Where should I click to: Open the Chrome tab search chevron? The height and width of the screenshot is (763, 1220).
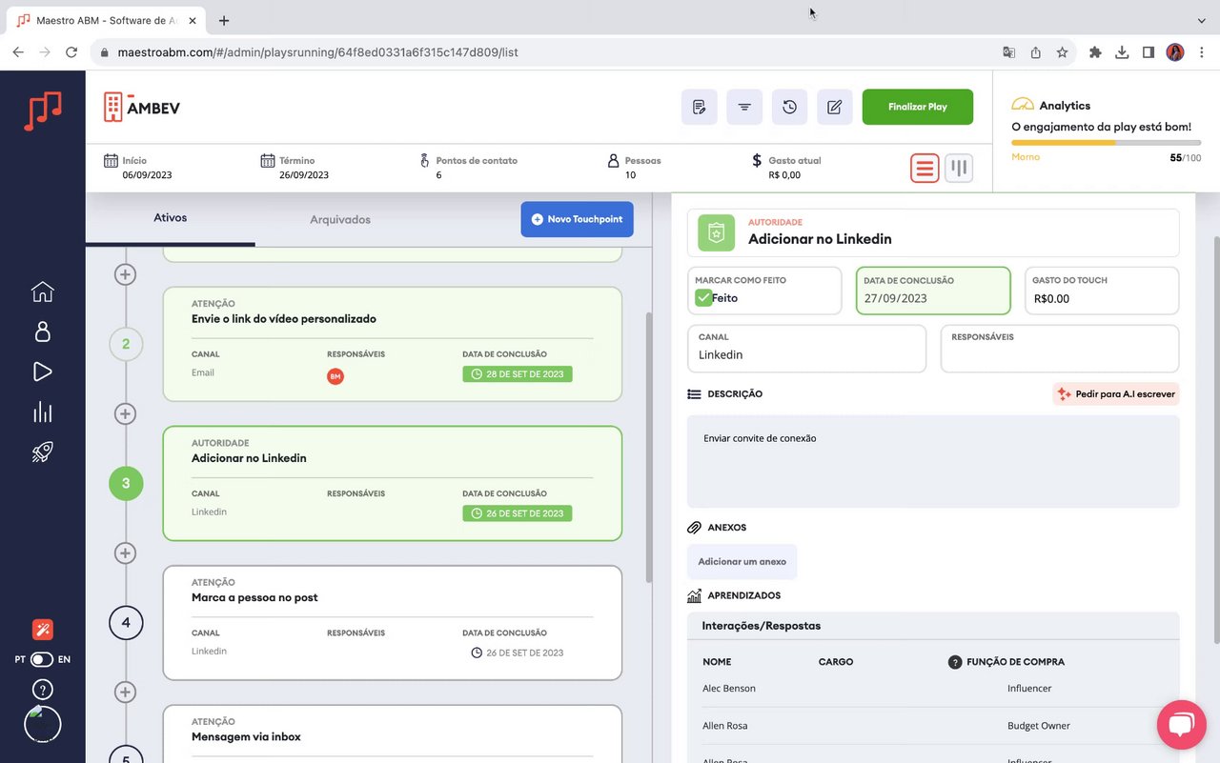(1201, 20)
